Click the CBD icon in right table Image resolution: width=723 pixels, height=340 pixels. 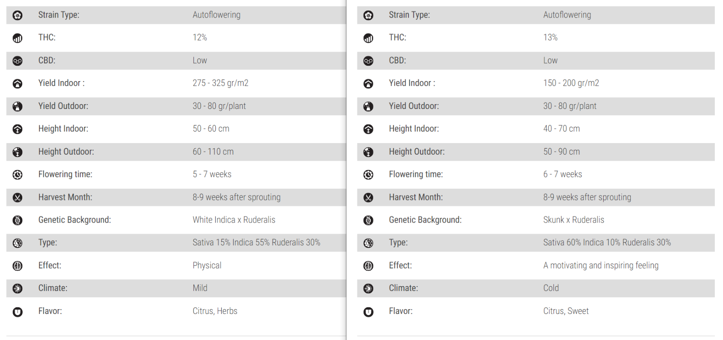click(368, 61)
